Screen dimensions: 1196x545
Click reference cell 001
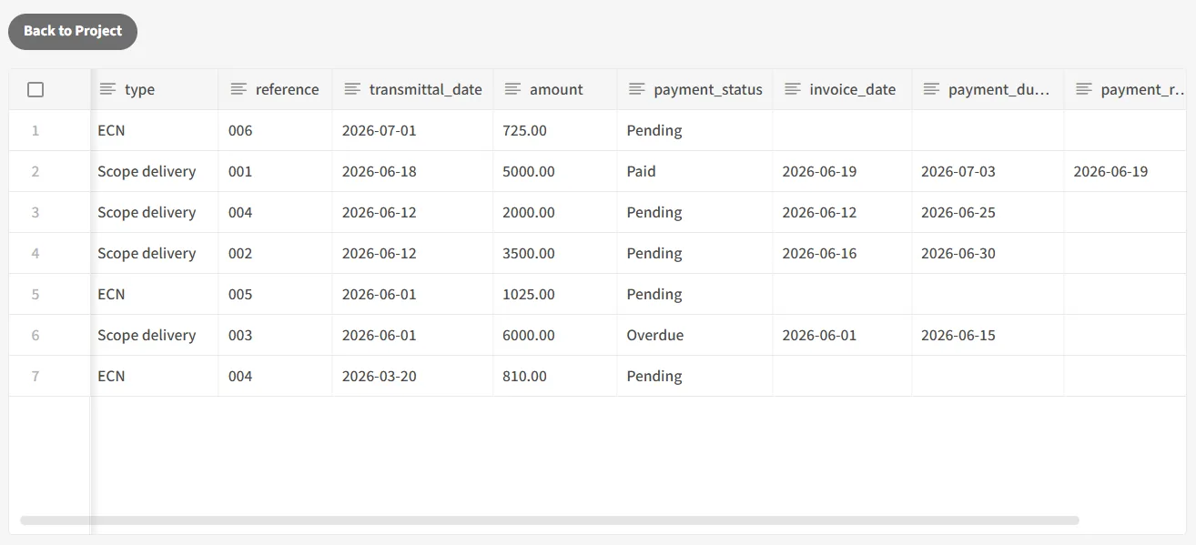tap(276, 171)
